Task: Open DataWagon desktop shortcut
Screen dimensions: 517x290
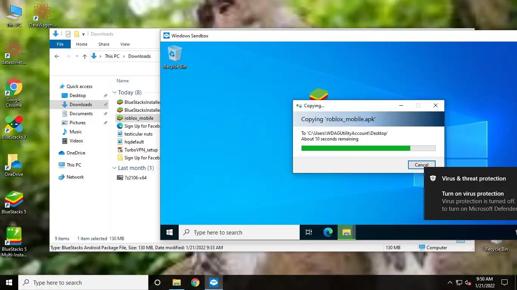Action: [42, 15]
